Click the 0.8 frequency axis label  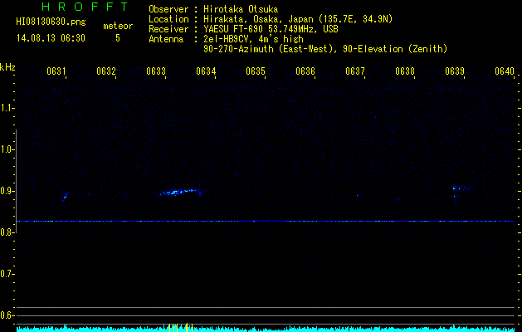tap(7, 232)
